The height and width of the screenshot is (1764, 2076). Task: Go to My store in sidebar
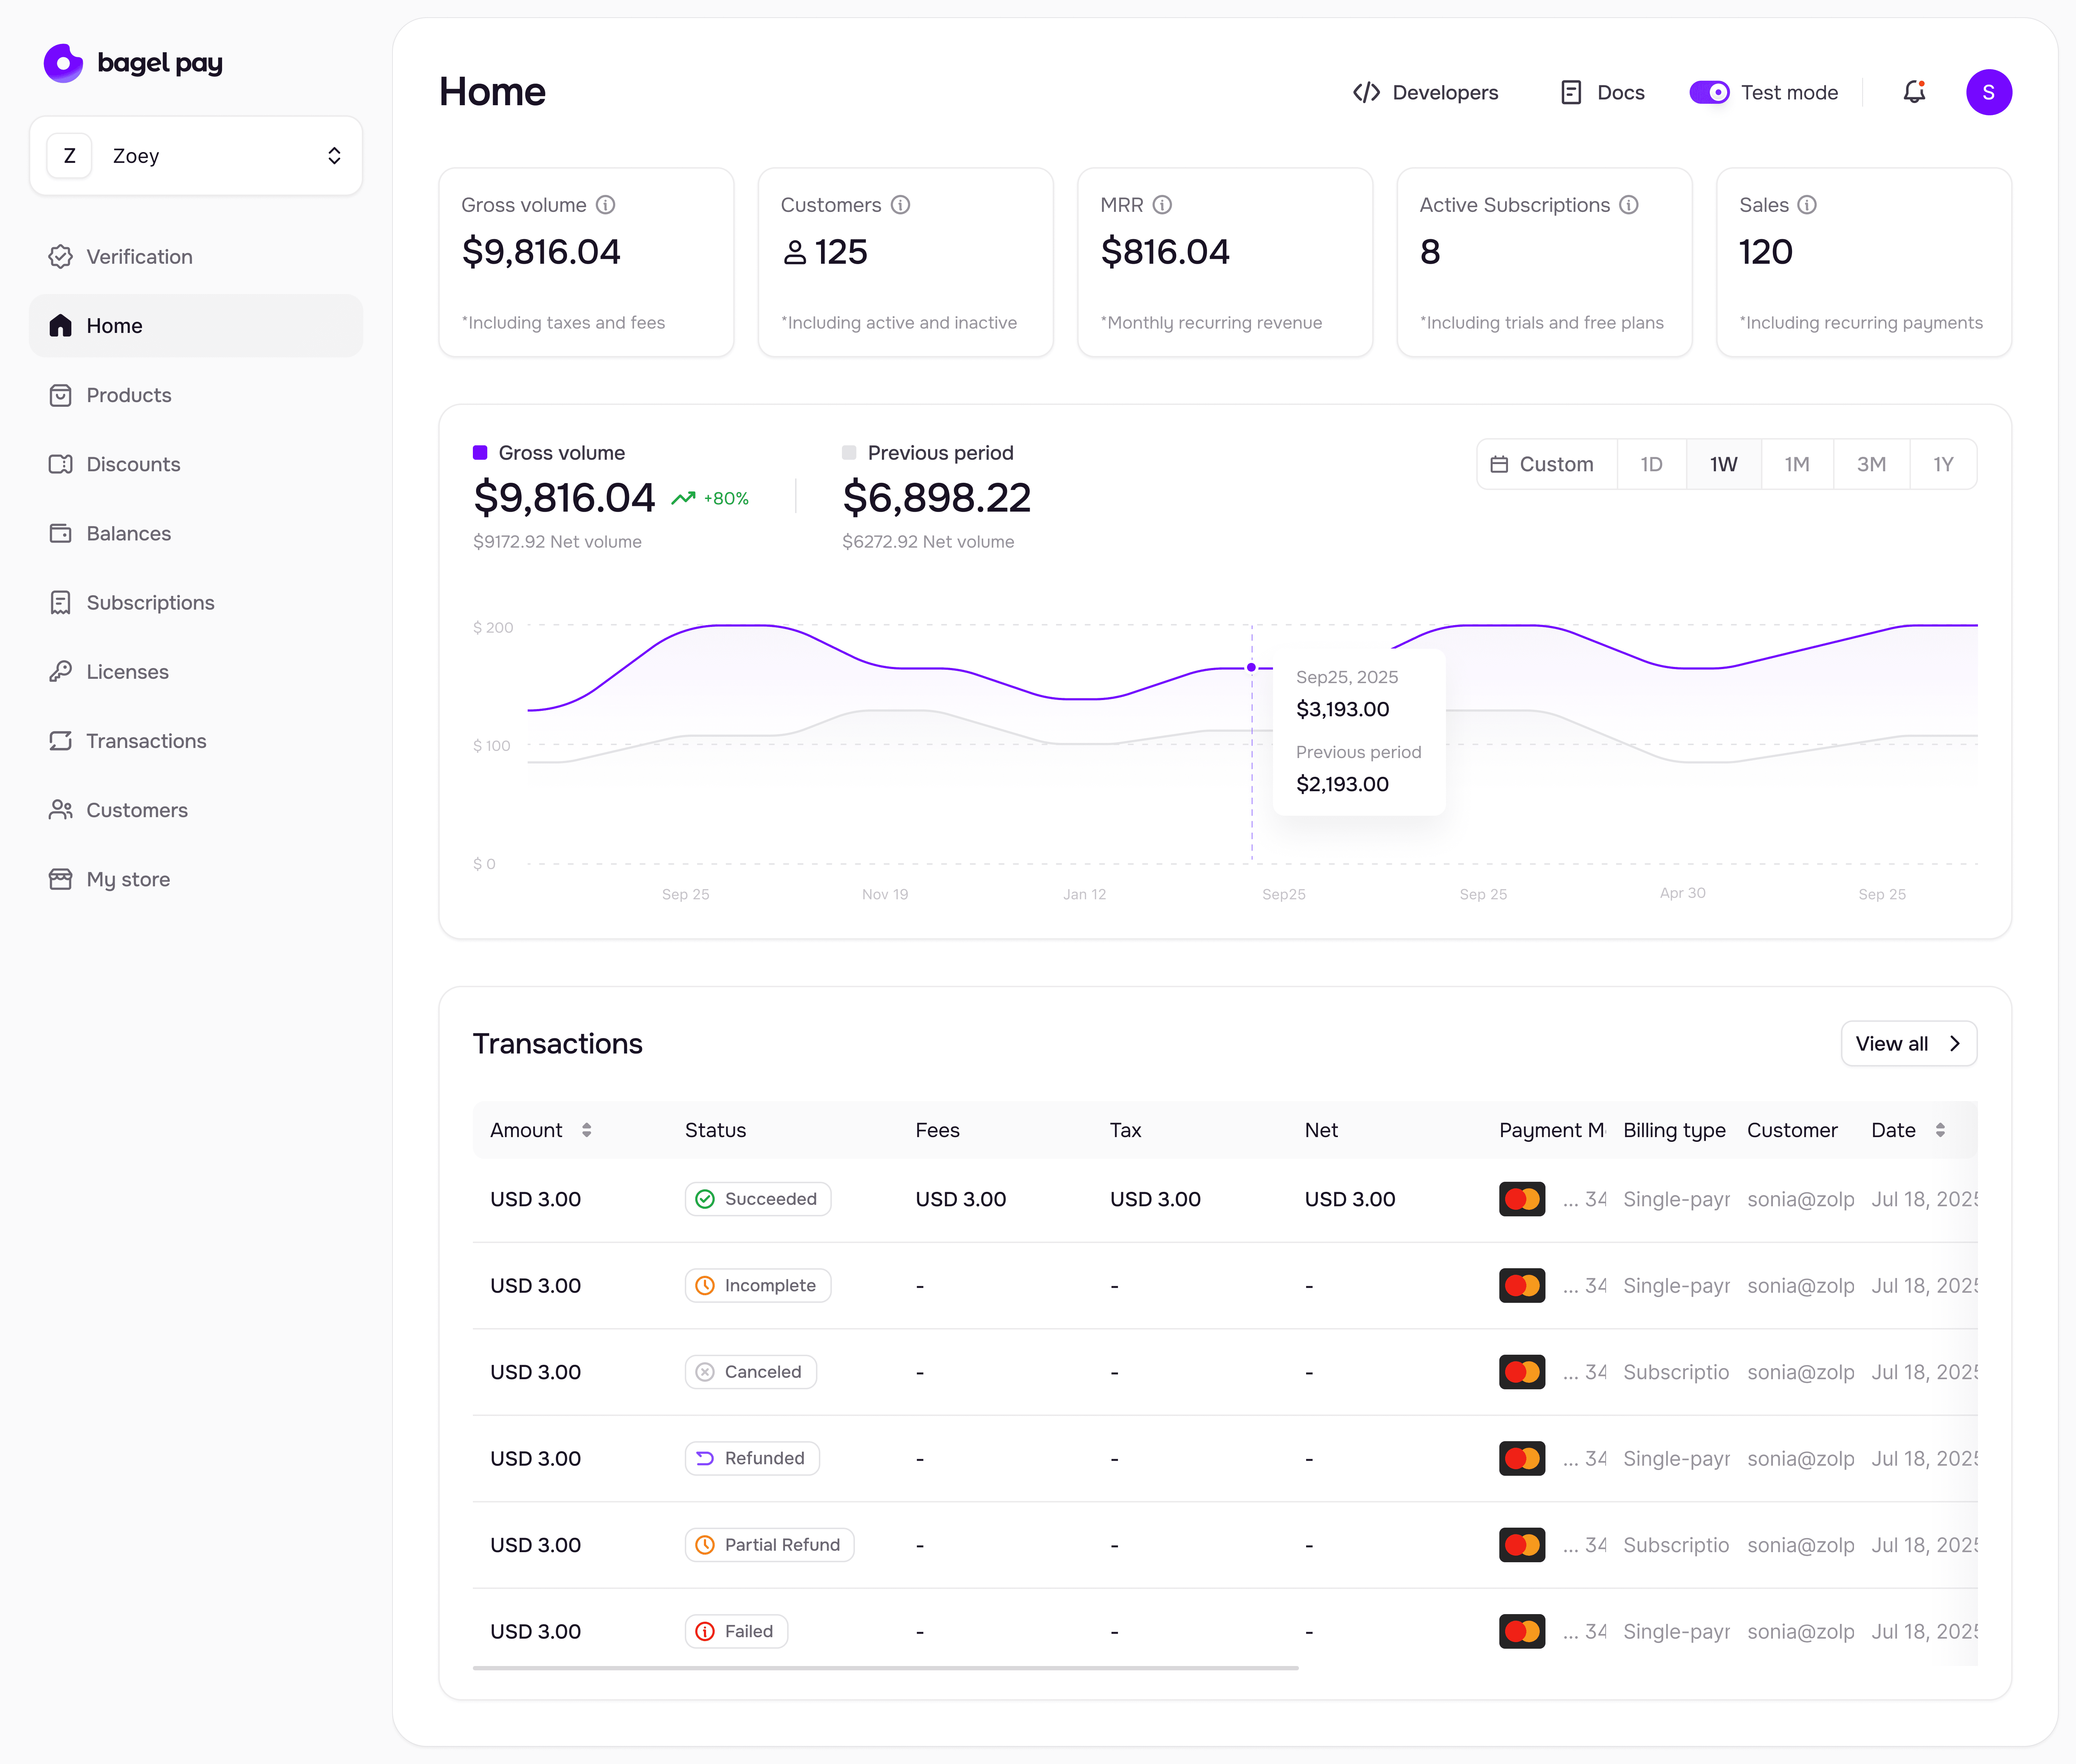click(128, 879)
